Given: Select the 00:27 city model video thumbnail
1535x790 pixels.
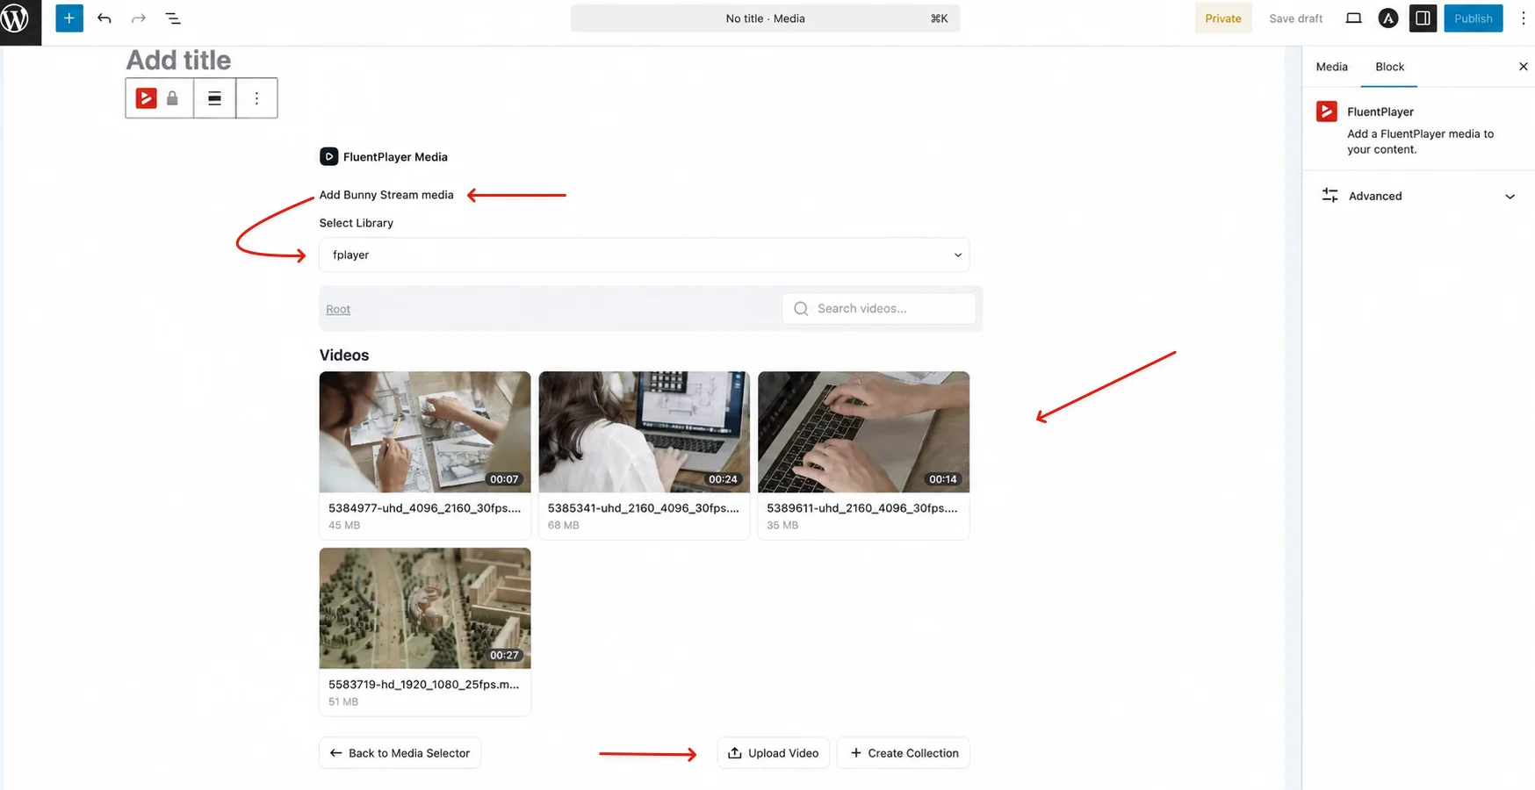Looking at the screenshot, I should click(425, 608).
